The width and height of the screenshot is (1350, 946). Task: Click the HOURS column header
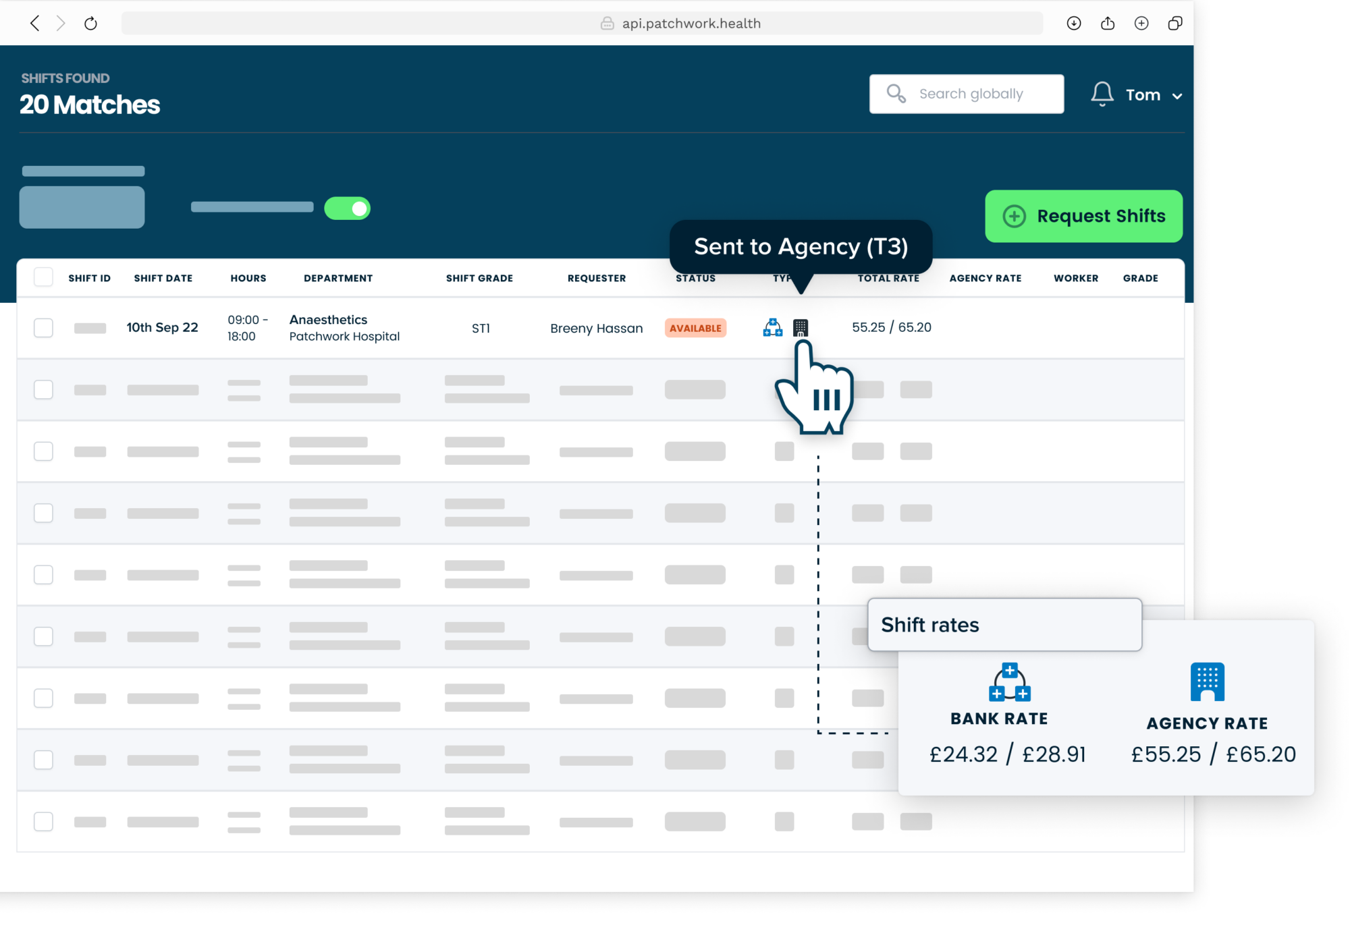click(x=248, y=278)
